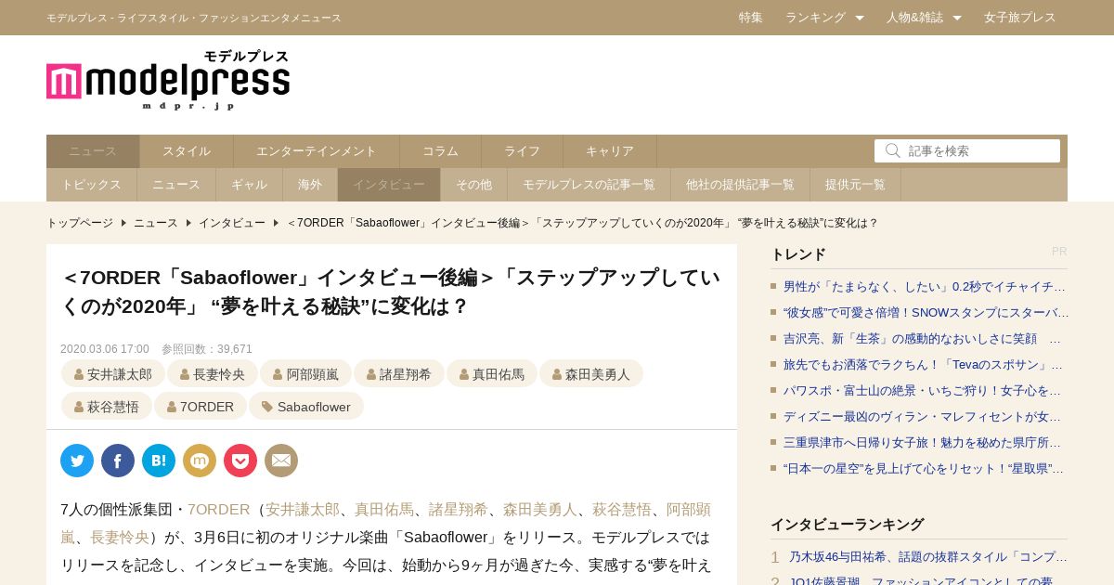1114x585 pixels.
Task: Open 他社の提供記事一覧 sub-tab
Action: pos(740,185)
